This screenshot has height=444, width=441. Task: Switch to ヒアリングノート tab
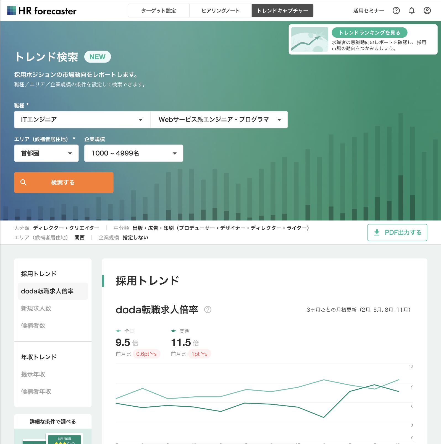[221, 11]
